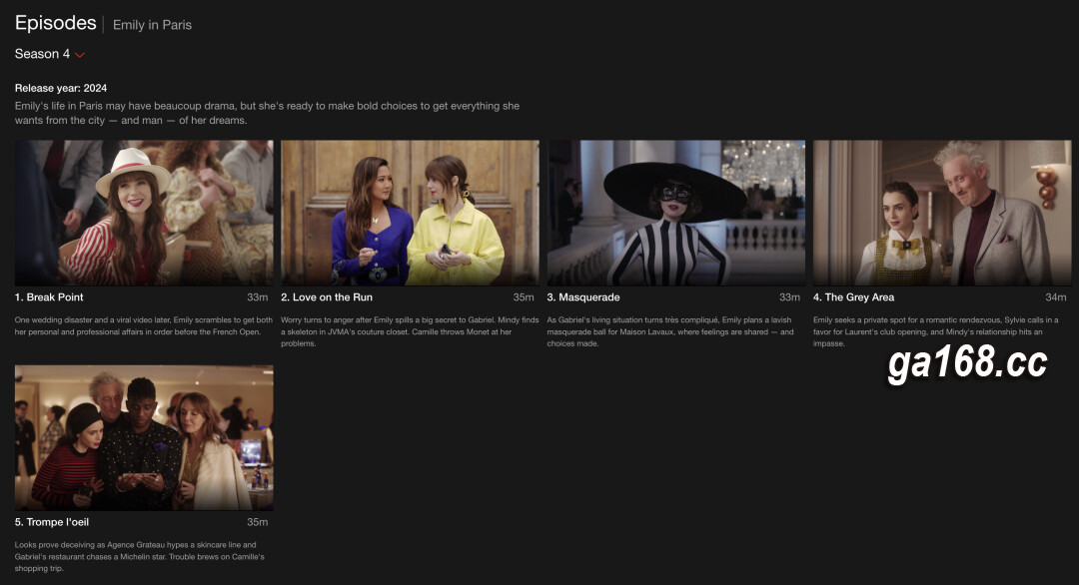Click the title '3. Masquerade'
The width and height of the screenshot is (1079, 585).
click(583, 296)
